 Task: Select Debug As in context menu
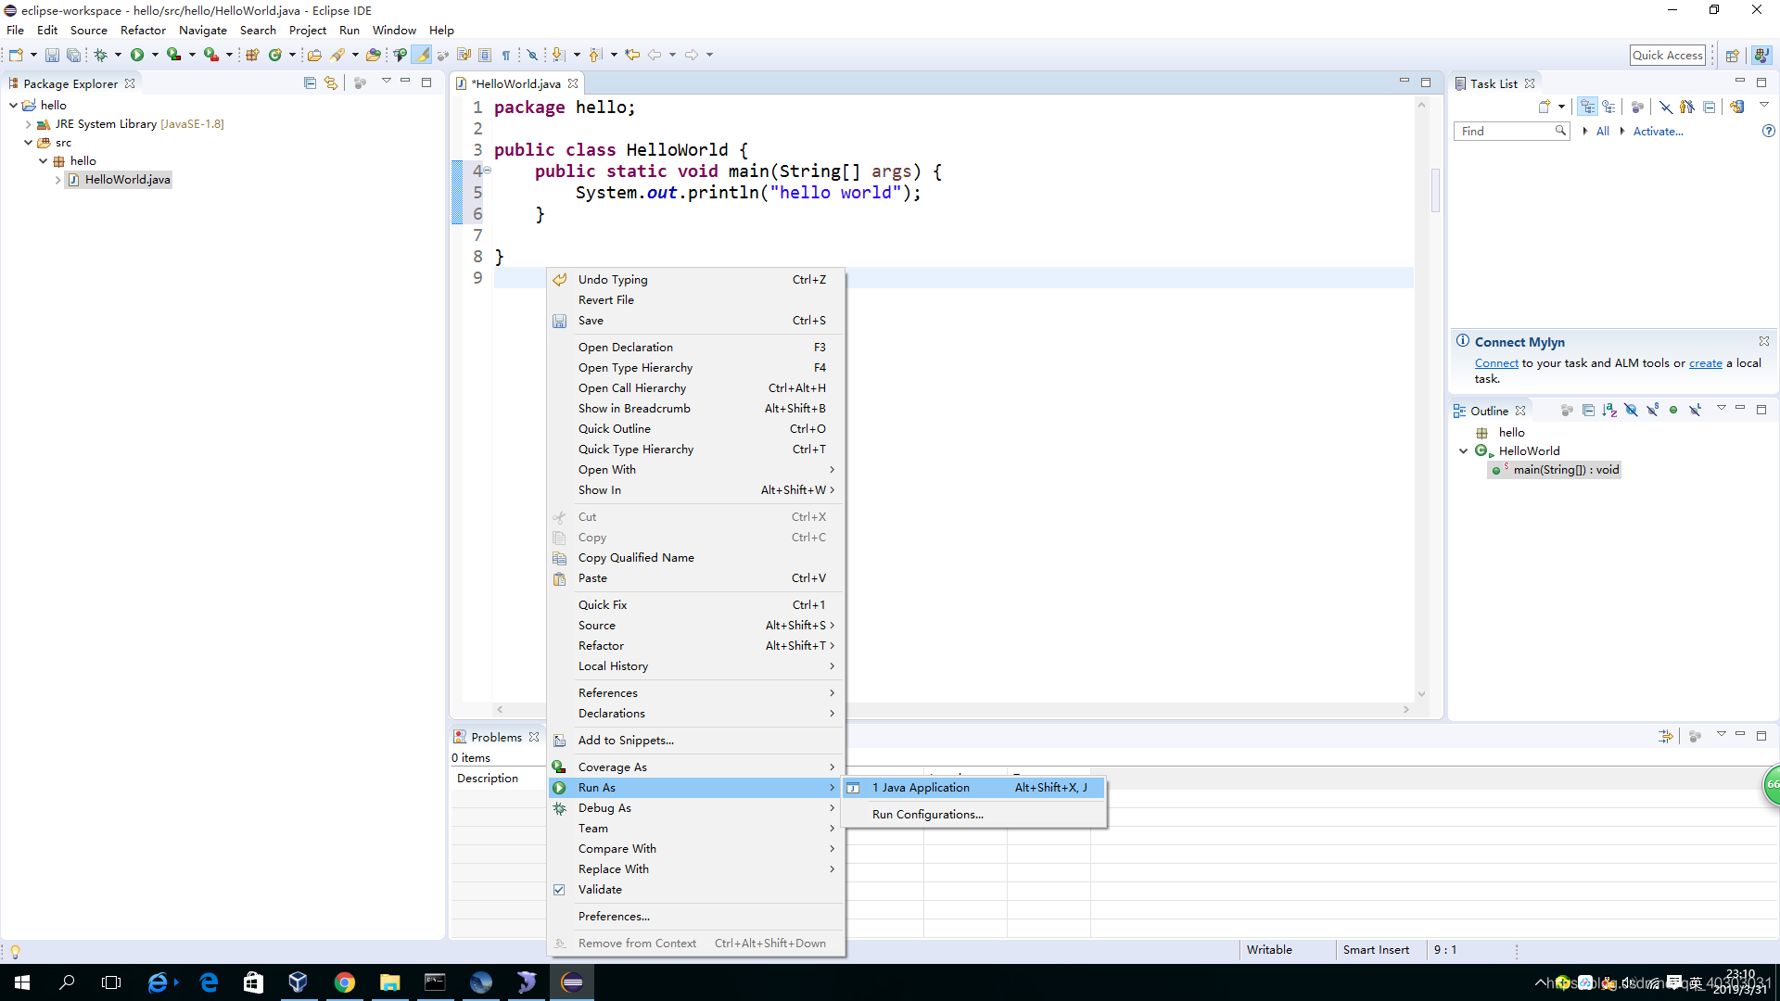click(696, 808)
